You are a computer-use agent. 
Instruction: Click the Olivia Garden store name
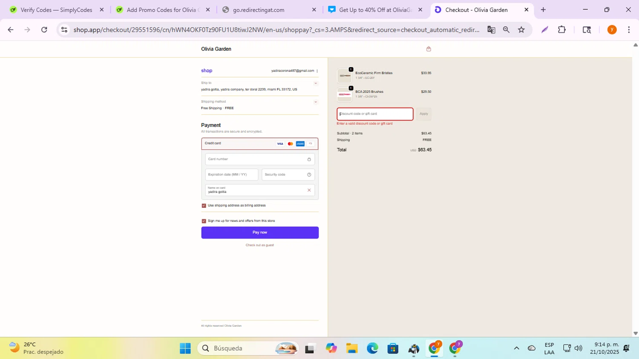click(216, 49)
